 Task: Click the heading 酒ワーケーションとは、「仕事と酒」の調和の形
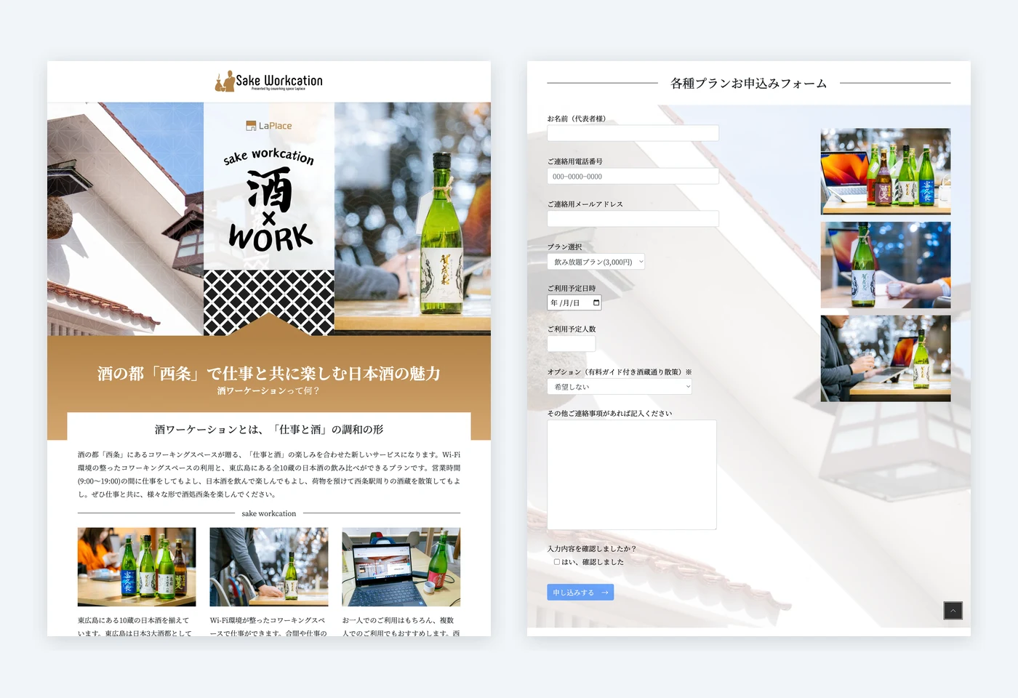(269, 430)
